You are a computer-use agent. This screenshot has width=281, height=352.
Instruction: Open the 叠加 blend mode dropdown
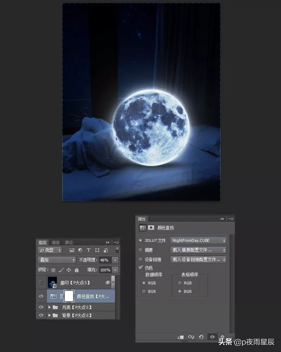tap(56, 260)
